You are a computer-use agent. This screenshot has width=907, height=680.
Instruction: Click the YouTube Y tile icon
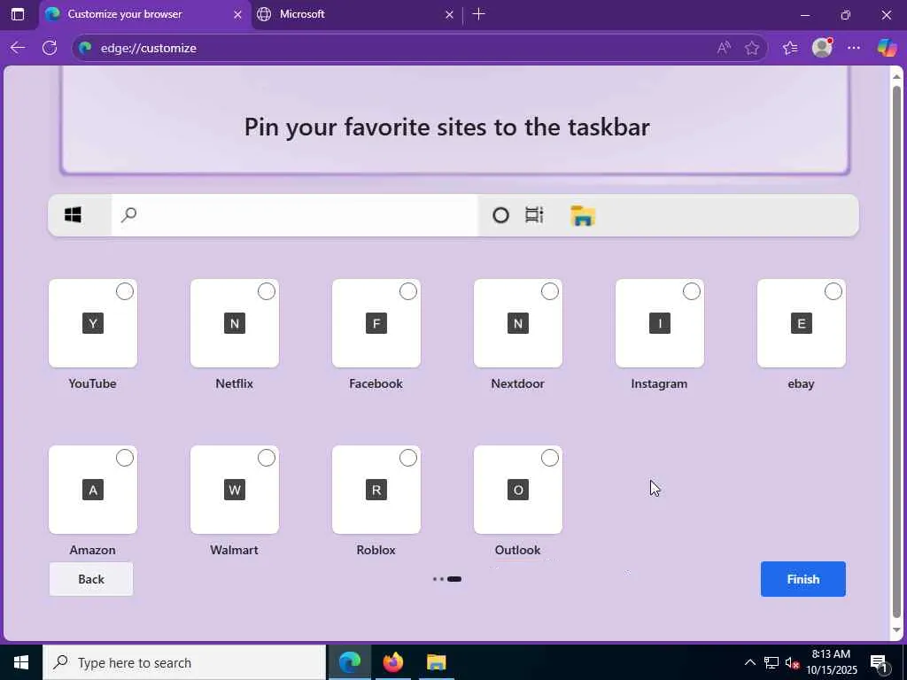pos(92,323)
